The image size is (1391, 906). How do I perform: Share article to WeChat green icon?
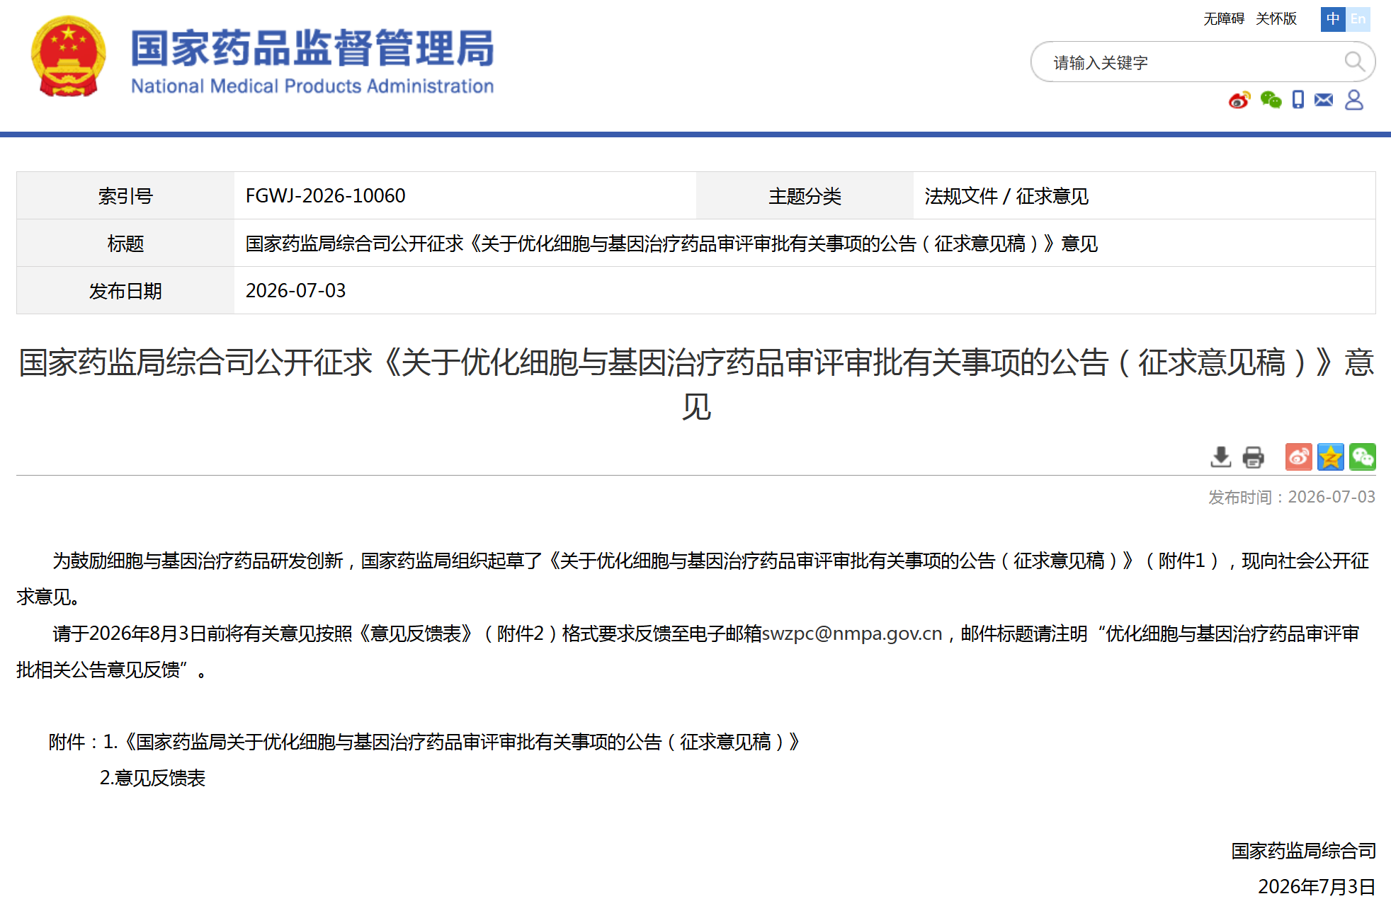coord(1363,457)
